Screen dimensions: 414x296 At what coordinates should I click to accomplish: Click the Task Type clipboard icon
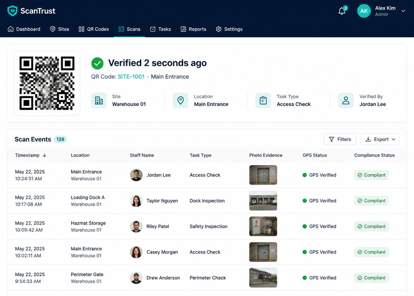click(x=263, y=100)
